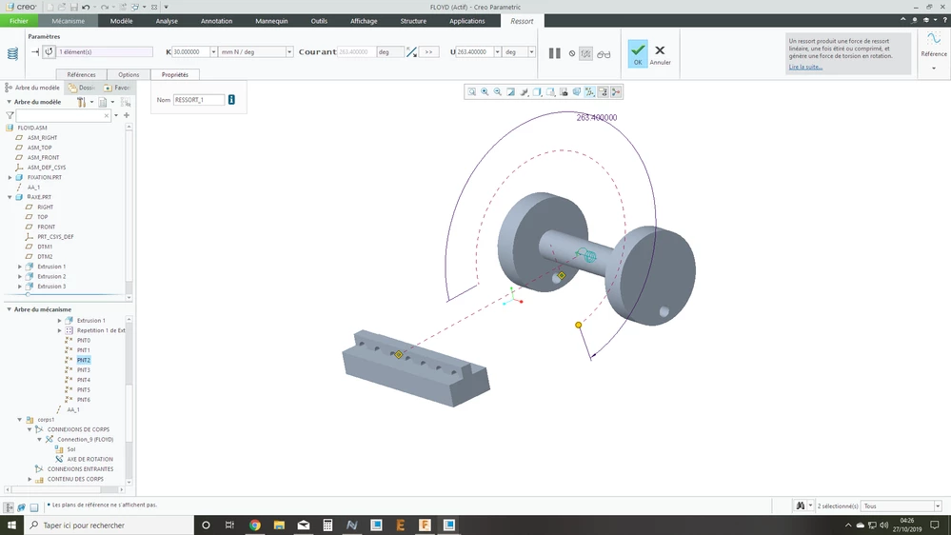This screenshot has width=951, height=535.
Task: Select PNT3 in the mechanism tree
Action: [84, 370]
